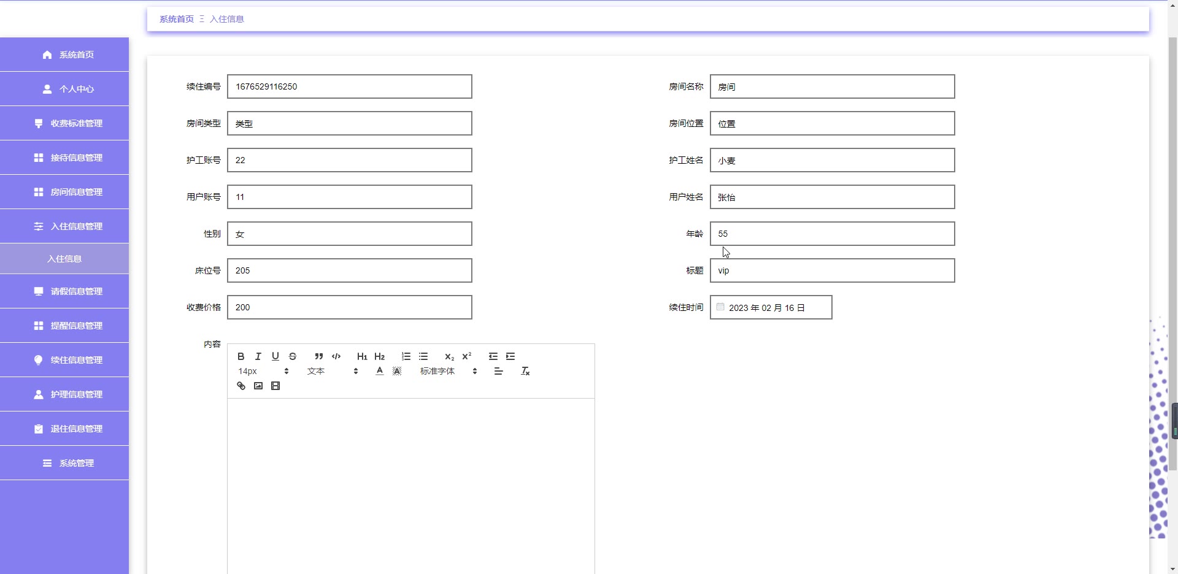Insert a video in the editor
The image size is (1178, 574).
(x=275, y=386)
